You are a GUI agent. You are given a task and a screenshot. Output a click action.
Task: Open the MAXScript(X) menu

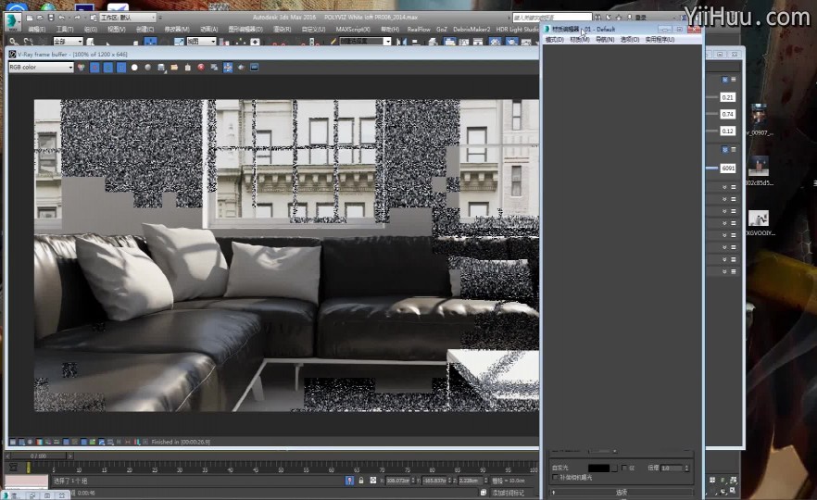pos(353,30)
